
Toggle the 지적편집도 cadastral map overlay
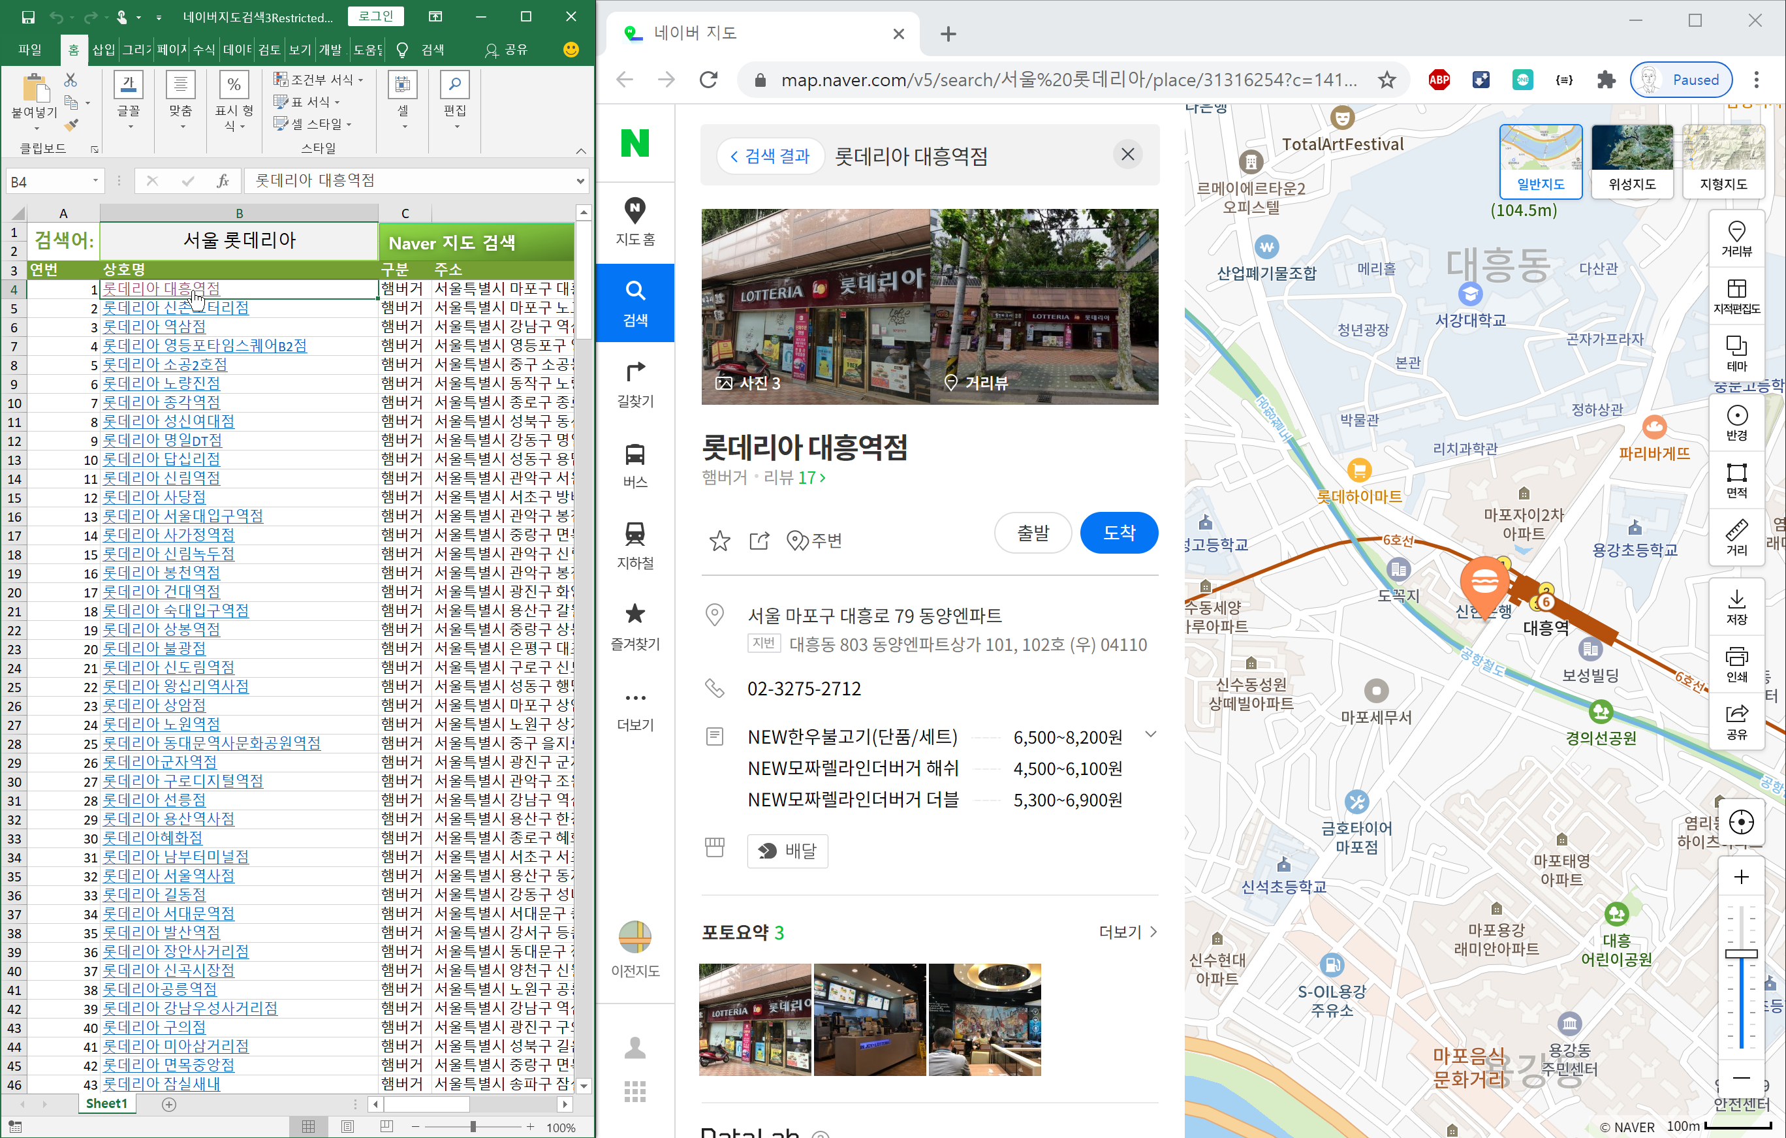1736,296
